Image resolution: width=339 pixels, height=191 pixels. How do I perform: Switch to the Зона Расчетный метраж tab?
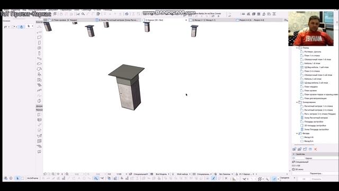118,20
